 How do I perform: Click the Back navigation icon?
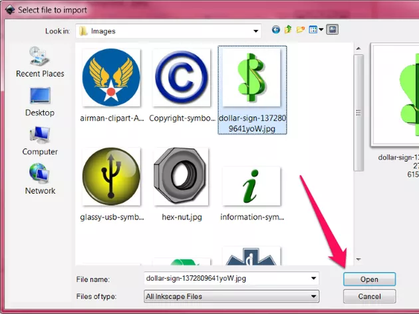tap(276, 30)
